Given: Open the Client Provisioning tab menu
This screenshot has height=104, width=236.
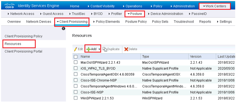Looking at the screenshot, I should [72, 21].
